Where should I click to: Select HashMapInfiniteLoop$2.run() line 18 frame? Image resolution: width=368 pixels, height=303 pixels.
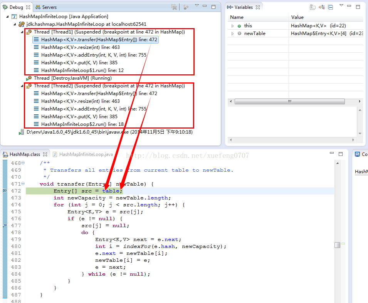coord(79,124)
